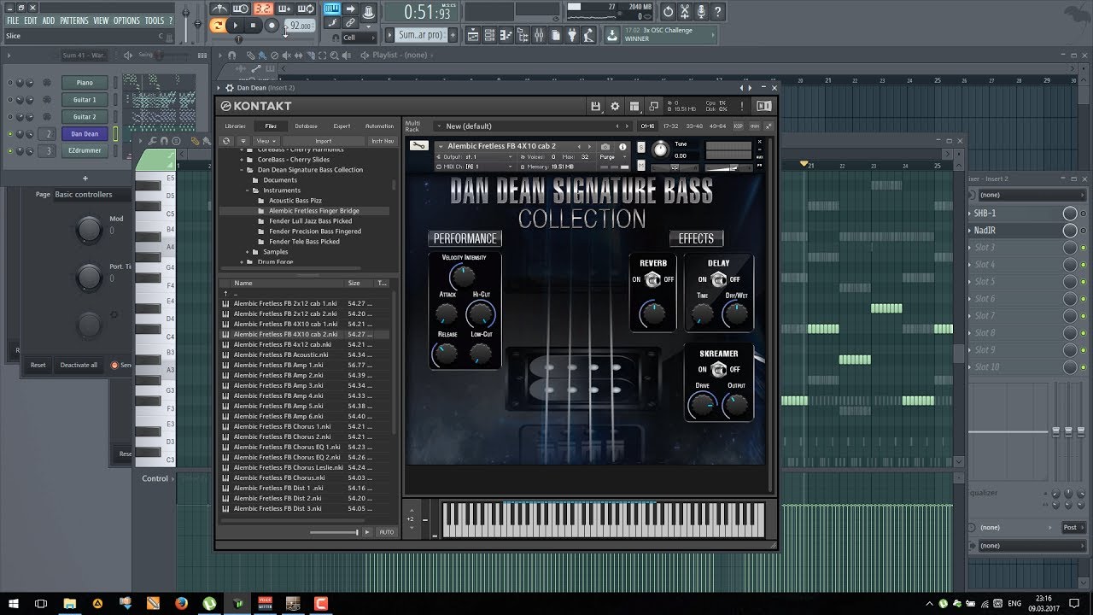
Task: Open the TOOLS menu
Action: pyautogui.click(x=155, y=20)
